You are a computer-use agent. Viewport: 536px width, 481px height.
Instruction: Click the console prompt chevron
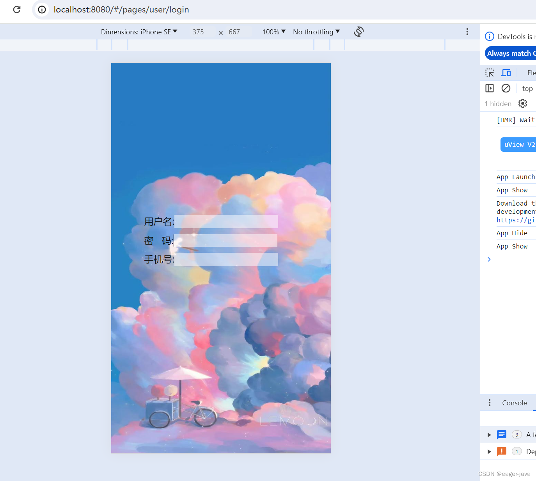[489, 259]
